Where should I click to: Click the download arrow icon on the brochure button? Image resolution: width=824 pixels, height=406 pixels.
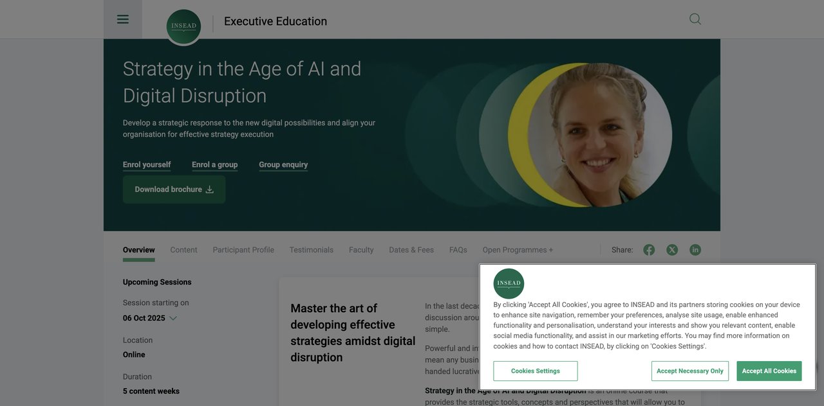tap(209, 190)
